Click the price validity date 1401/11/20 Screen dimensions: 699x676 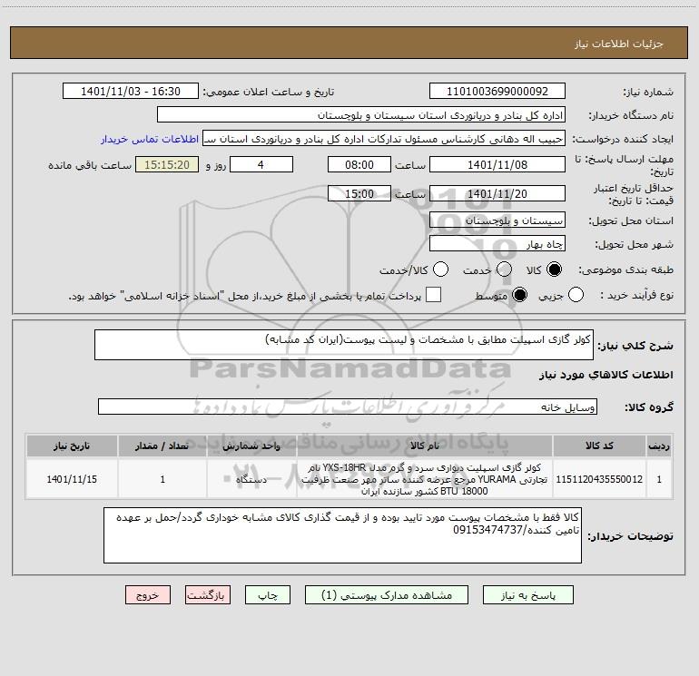[x=497, y=193]
